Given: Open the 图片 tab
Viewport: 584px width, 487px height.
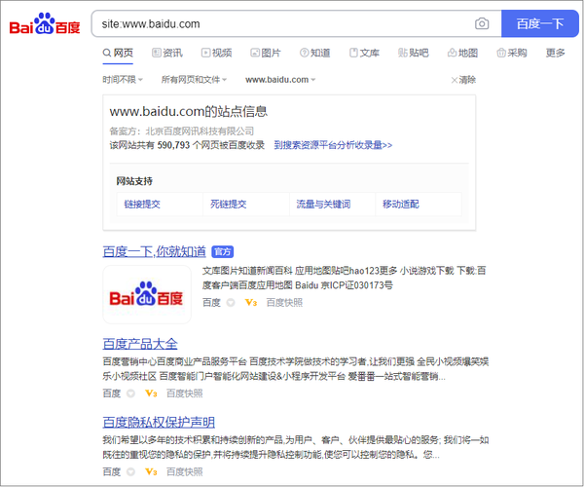Looking at the screenshot, I should pyautogui.click(x=266, y=53).
